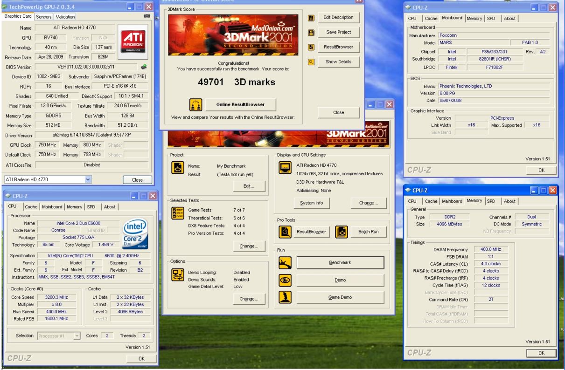Screen dimensions: 565x370
Task: Click the Benchmark button
Action: (x=340, y=263)
